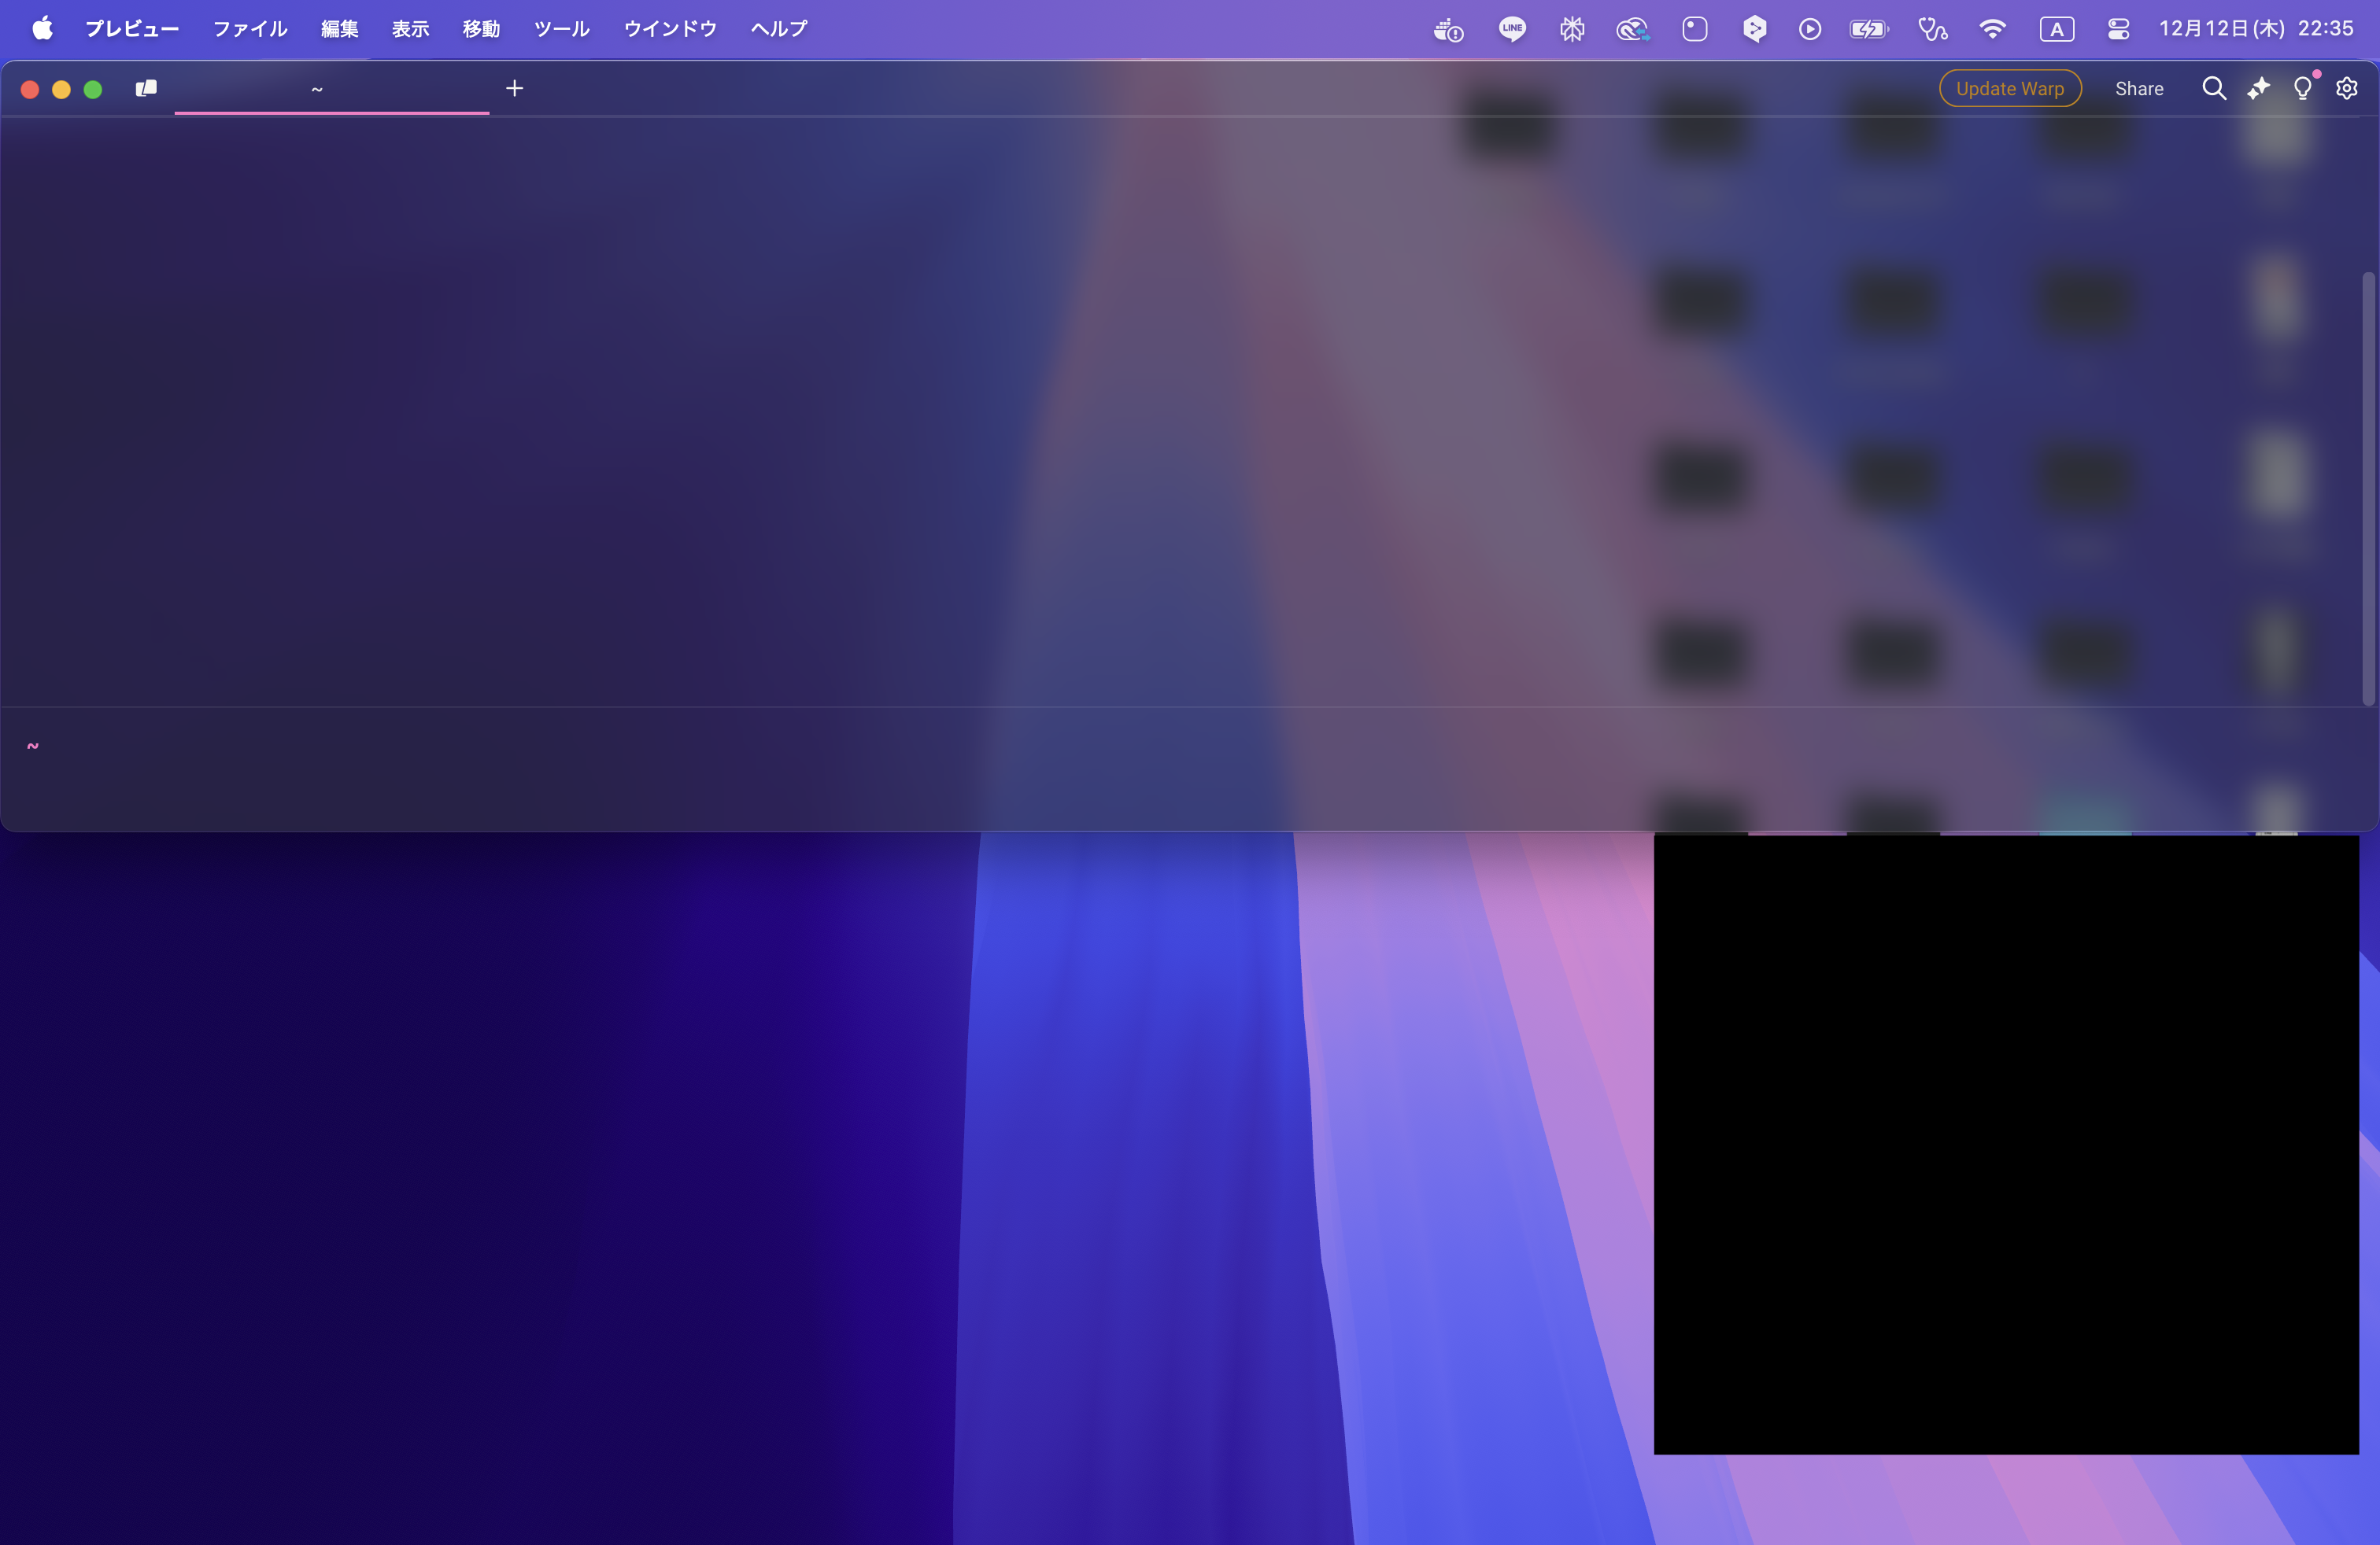Switch input source via A icon
The height and width of the screenshot is (1545, 2380).
2056,30
